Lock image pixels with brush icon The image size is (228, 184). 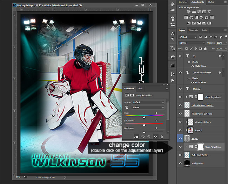191,49
